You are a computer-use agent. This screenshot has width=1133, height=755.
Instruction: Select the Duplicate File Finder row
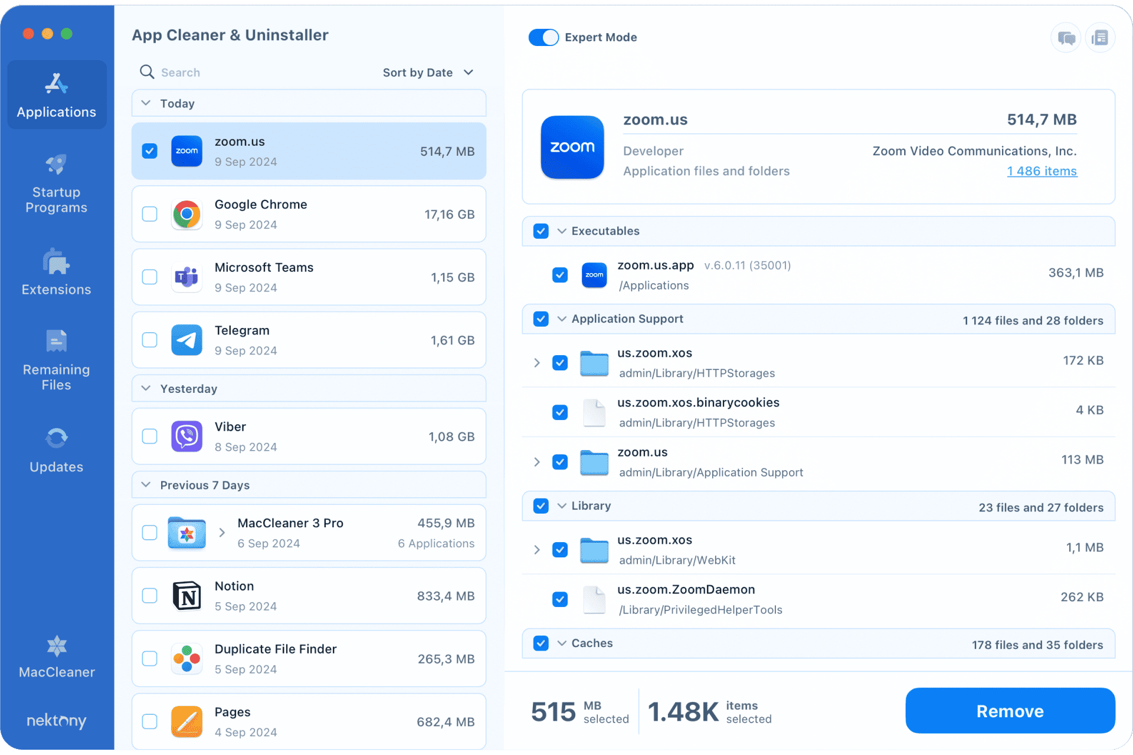point(309,659)
